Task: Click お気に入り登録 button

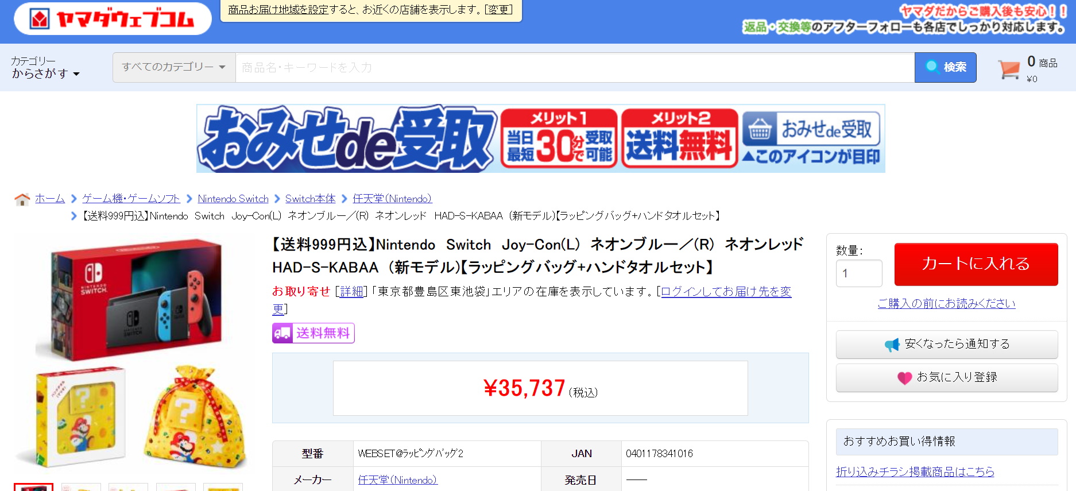Action: click(947, 378)
